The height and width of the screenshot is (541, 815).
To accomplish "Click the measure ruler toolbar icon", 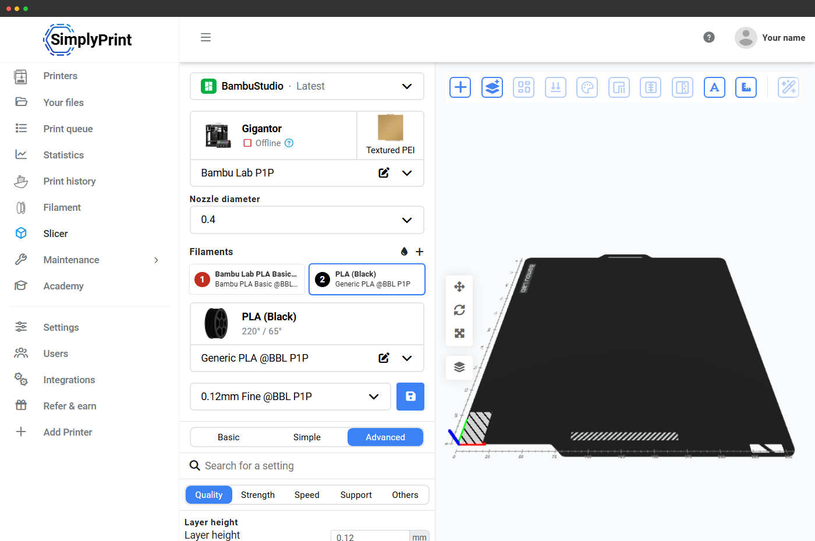I will point(746,87).
